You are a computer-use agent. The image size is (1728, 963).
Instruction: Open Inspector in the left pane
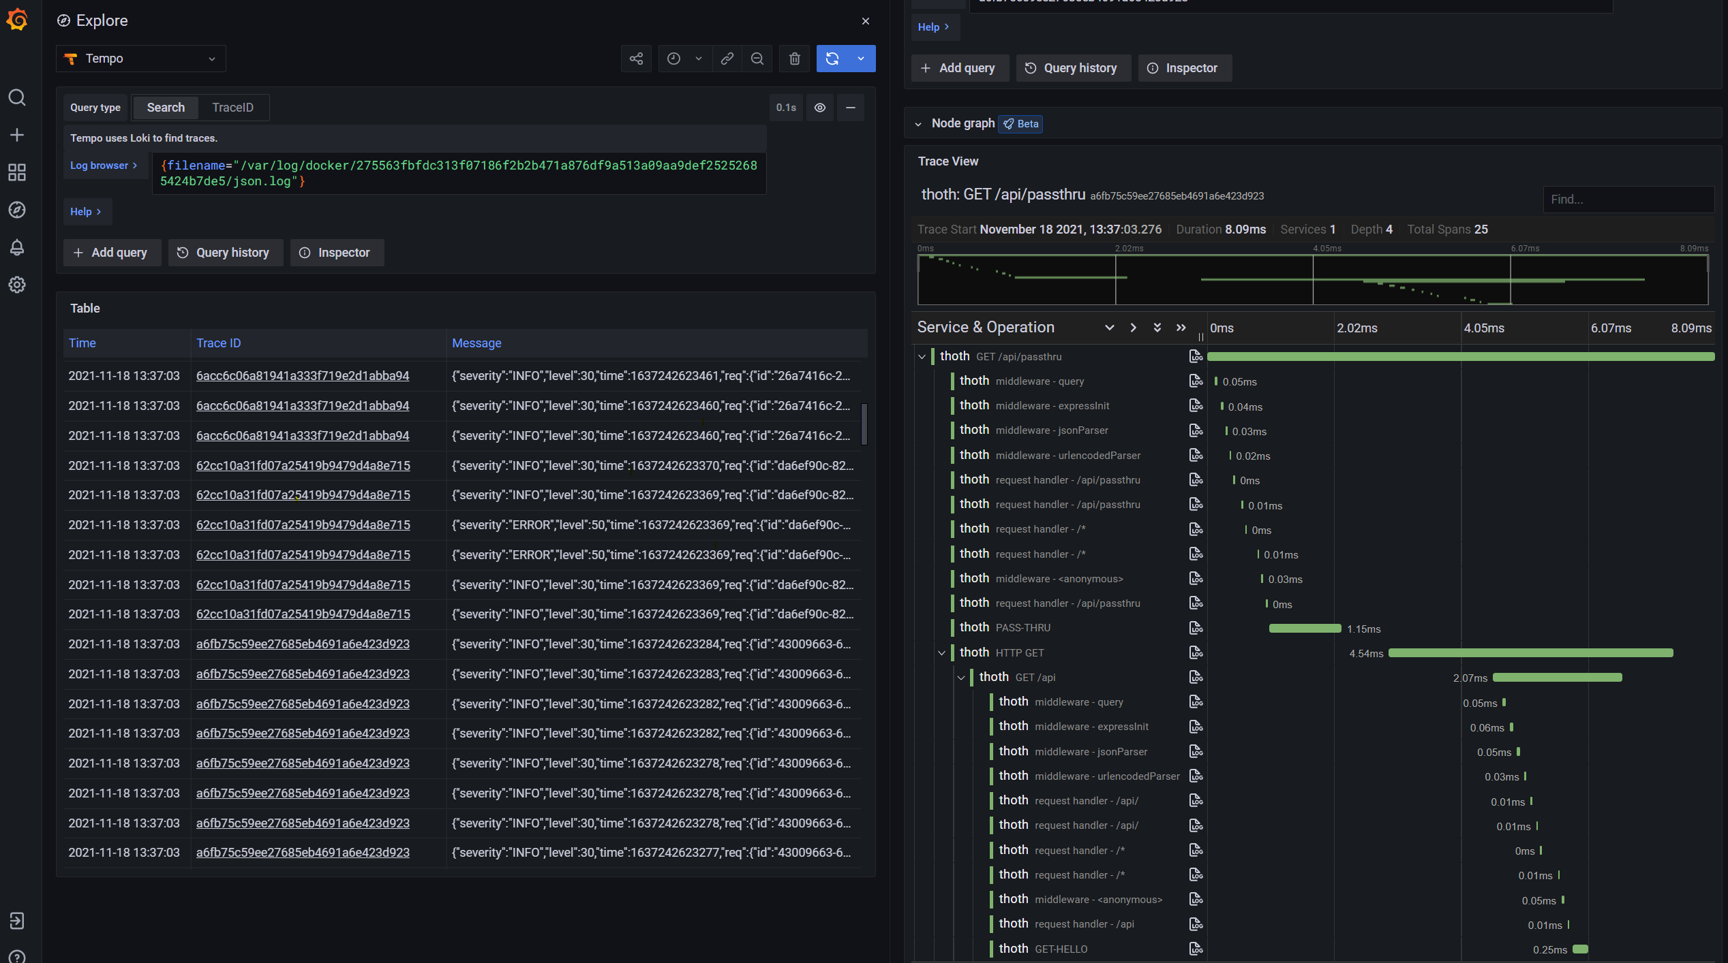tap(337, 253)
